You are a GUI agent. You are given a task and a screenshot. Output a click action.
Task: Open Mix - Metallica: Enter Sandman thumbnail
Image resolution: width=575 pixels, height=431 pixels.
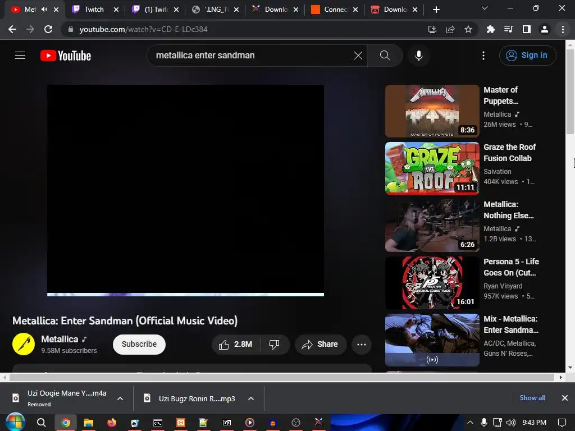click(432, 340)
